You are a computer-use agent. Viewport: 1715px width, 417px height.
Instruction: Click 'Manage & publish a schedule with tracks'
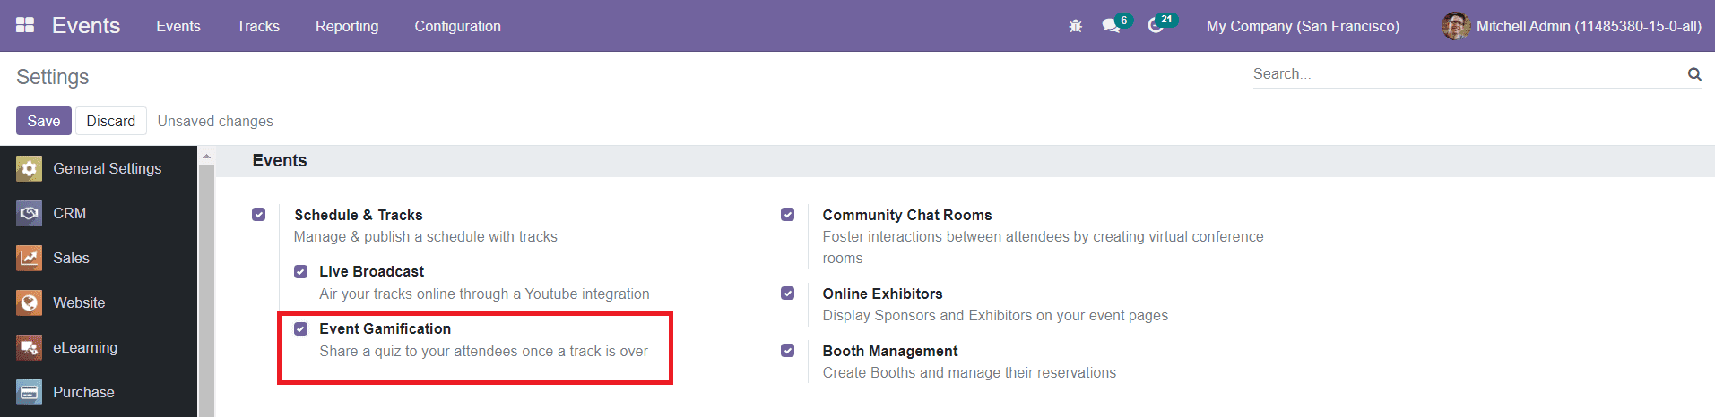pyautogui.click(x=426, y=236)
